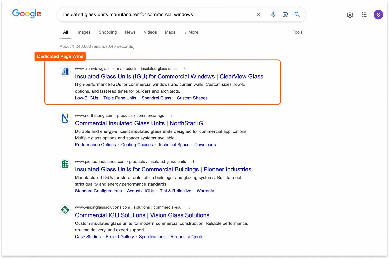Viewport: 389px width, 259px height.
Task: Click the Vision Glass Solutions site favicon
Action: point(65,210)
